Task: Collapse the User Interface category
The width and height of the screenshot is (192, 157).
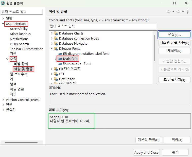Action: (x=3, y=23)
